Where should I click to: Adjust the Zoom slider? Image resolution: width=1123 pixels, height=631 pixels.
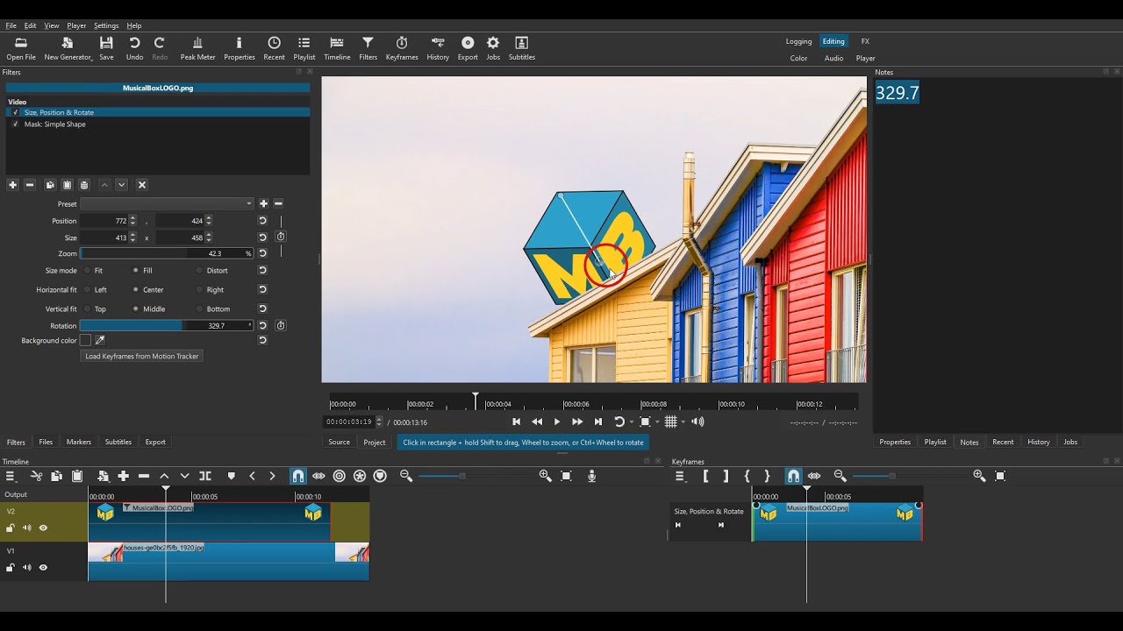pyautogui.click(x=167, y=253)
